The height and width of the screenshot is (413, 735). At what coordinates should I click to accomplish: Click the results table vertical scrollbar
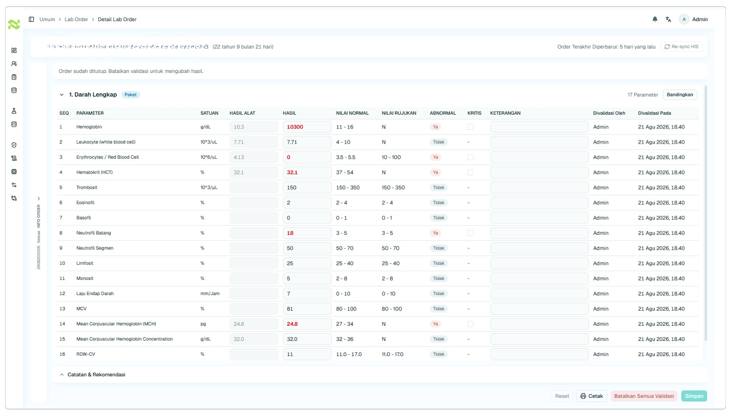706,213
